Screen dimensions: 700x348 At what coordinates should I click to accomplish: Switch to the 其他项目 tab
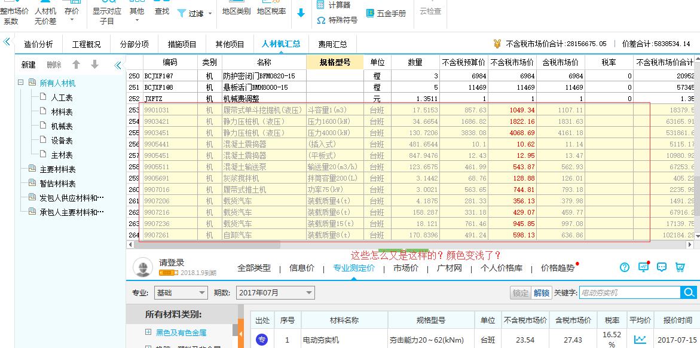(x=230, y=44)
